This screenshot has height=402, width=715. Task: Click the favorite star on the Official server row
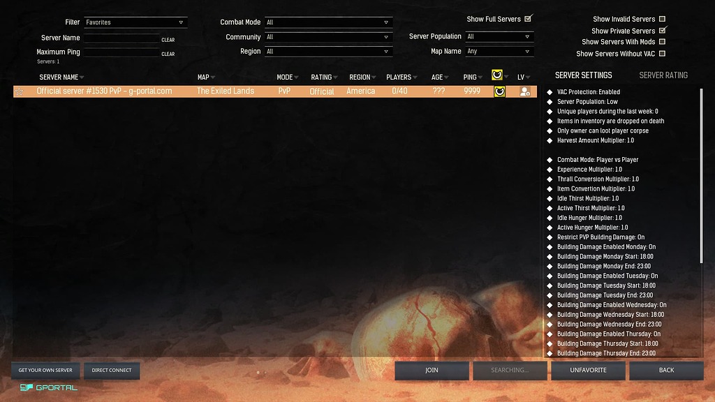20,91
